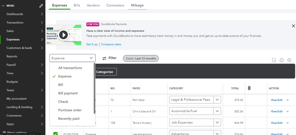Image resolution: width=296 pixels, height=135 pixels.
Task: Expand the Automobile:Fuel category dropdown
Action: [x=217, y=111]
